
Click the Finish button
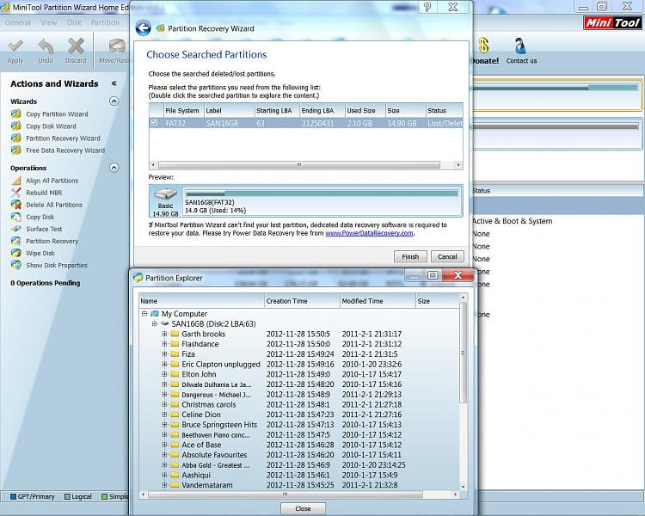(x=410, y=256)
